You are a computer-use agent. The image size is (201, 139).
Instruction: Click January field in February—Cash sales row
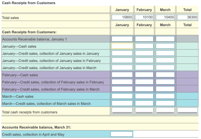tap(122, 75)
